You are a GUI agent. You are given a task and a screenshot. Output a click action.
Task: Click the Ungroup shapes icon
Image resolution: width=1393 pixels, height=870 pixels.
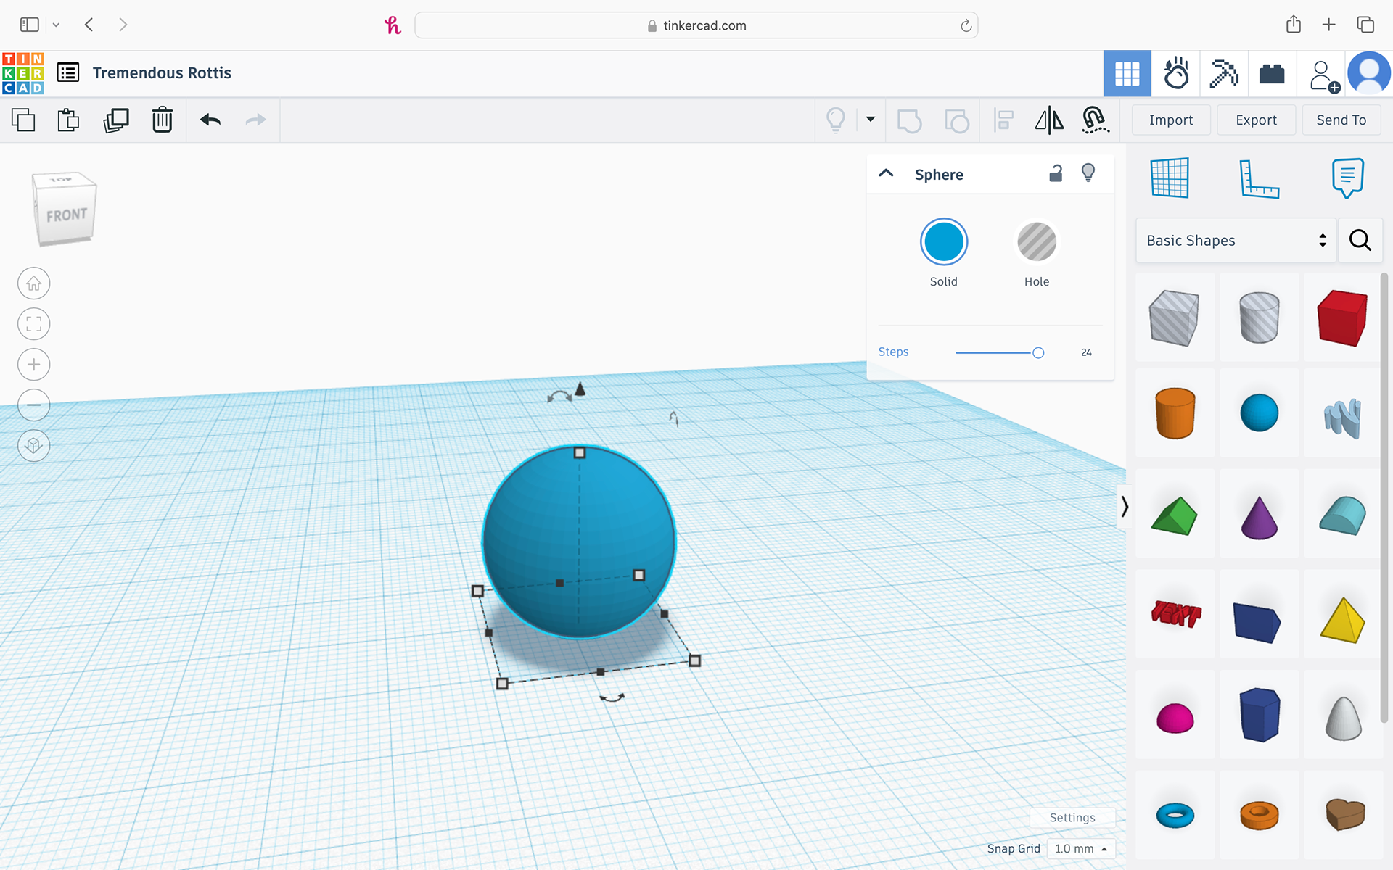click(957, 120)
